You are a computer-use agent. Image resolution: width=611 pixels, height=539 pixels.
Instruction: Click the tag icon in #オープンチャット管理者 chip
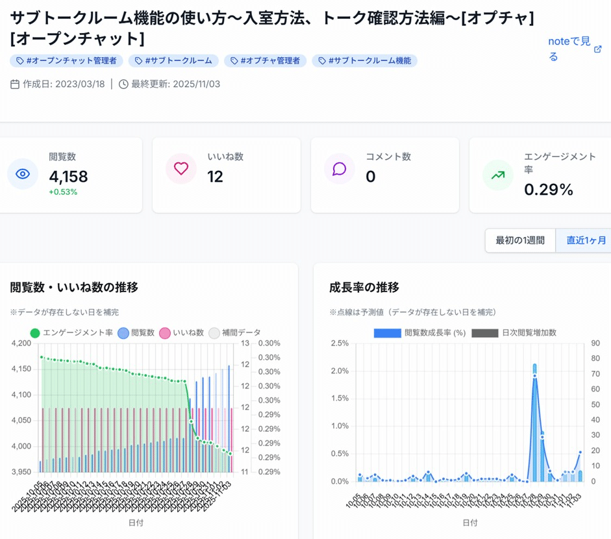20,61
